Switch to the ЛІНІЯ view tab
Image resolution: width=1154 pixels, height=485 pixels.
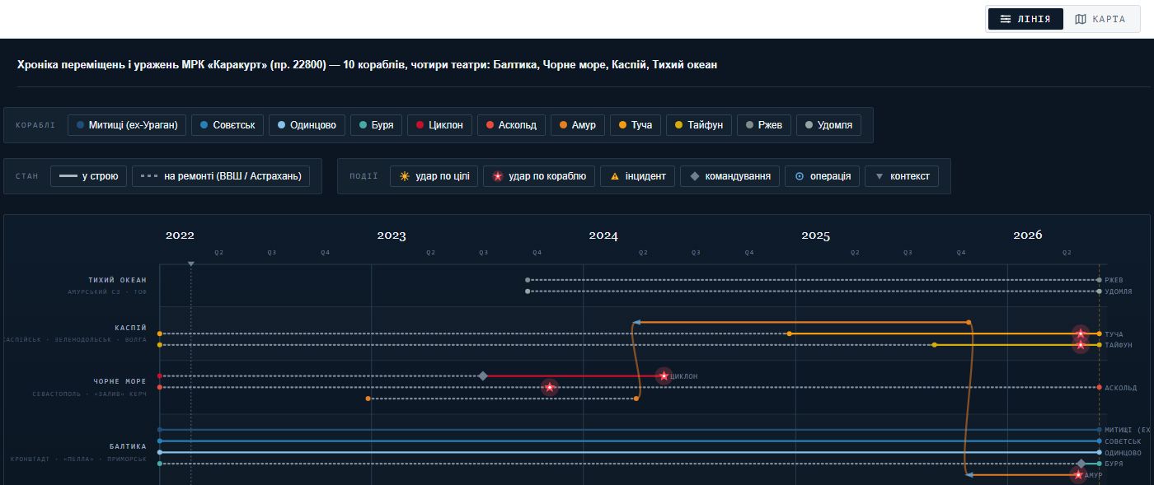pos(1025,19)
